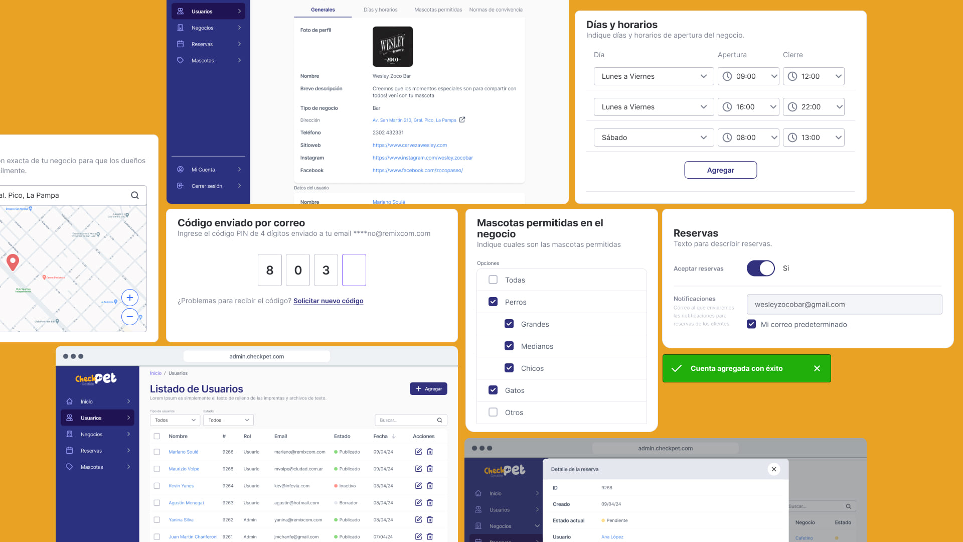Click the notifications email input field
This screenshot has height=542, width=963.
(x=844, y=305)
